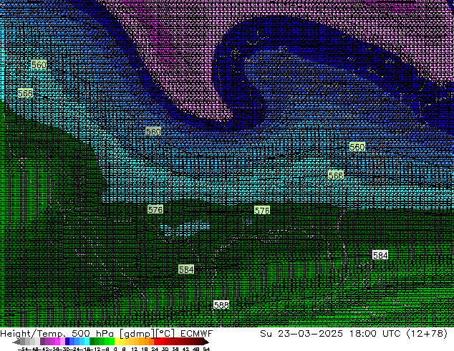The width and height of the screenshot is (454, 351).
Task: Click the '[°C]' units label
Action: tap(165, 334)
